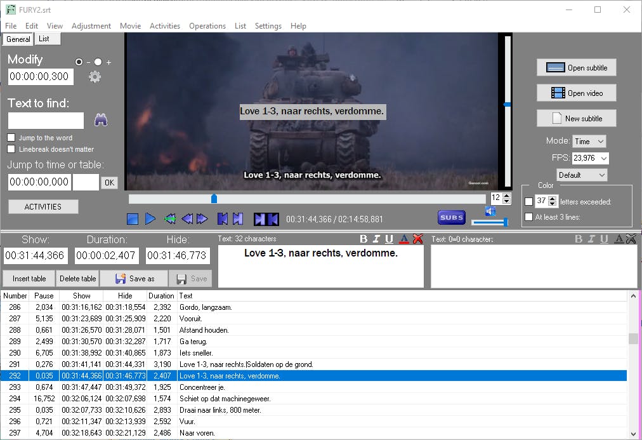642x440 pixels.
Task: Mute audio with the speaker icon
Action: click(x=490, y=211)
